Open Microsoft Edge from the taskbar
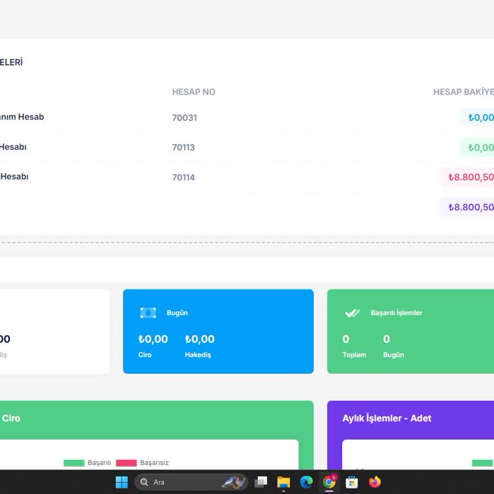Image resolution: width=494 pixels, height=494 pixels. [306, 482]
